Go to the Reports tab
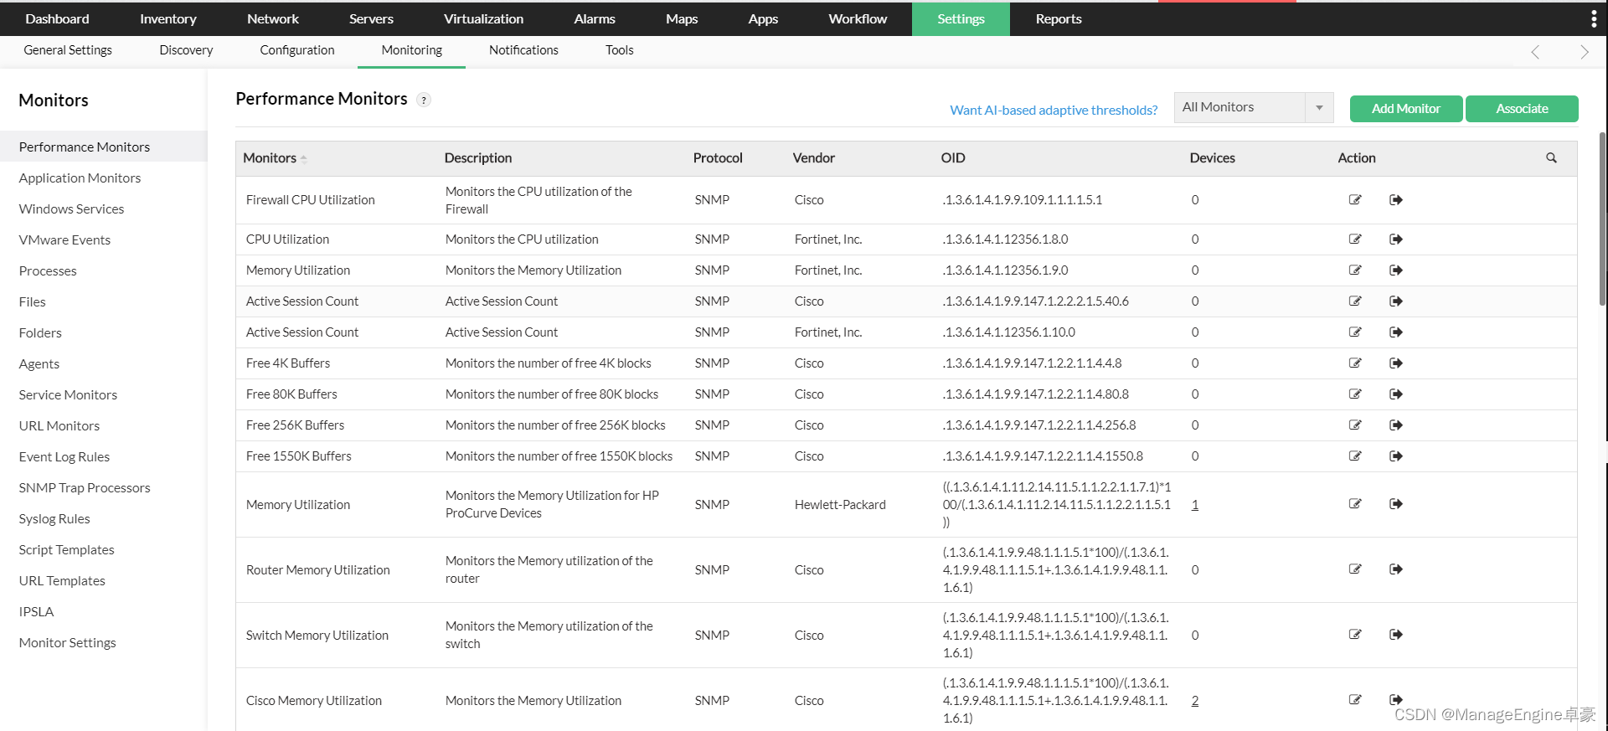 pos(1059,18)
